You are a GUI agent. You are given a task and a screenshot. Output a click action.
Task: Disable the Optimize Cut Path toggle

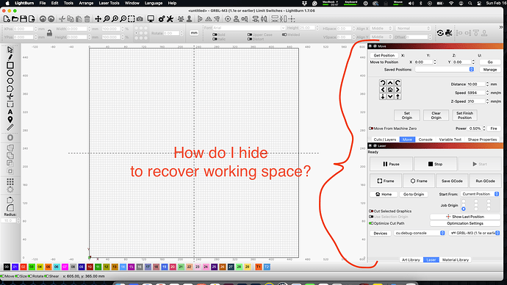tap(371, 223)
